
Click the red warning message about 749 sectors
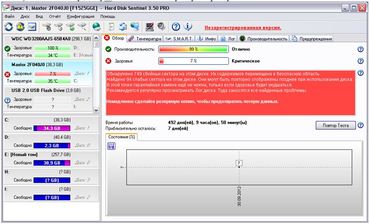tap(231, 93)
